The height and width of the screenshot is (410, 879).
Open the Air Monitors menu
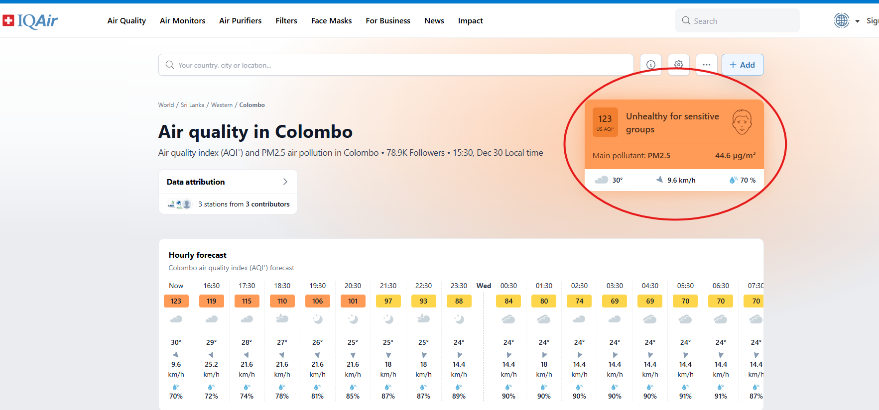pos(182,20)
